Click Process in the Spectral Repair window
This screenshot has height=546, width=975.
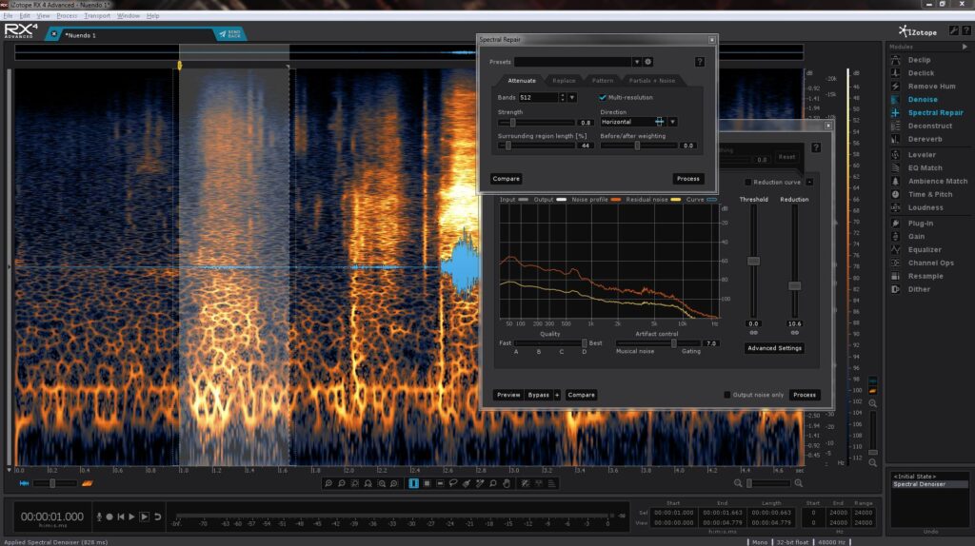687,179
